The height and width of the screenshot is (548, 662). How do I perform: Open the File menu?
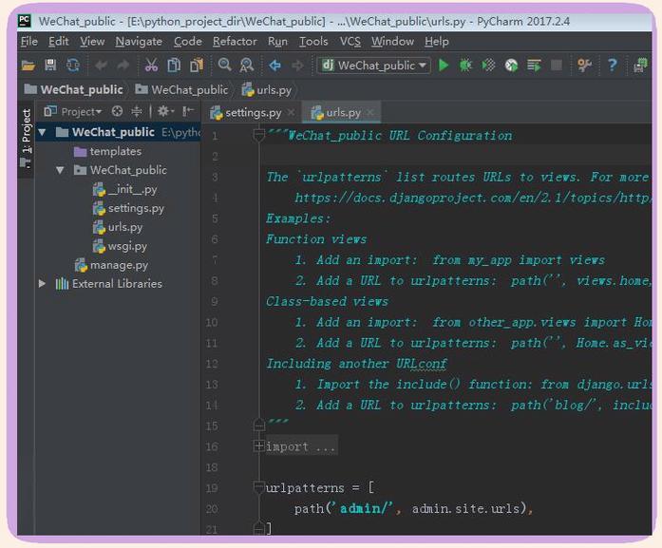point(29,42)
